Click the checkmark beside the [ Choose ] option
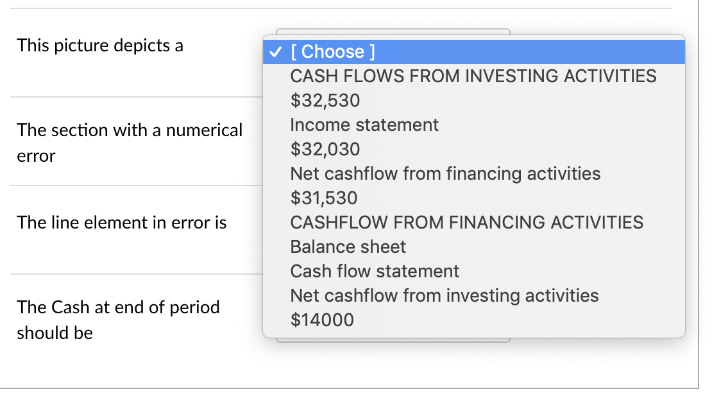Image resolution: width=712 pixels, height=398 pixels. (274, 52)
